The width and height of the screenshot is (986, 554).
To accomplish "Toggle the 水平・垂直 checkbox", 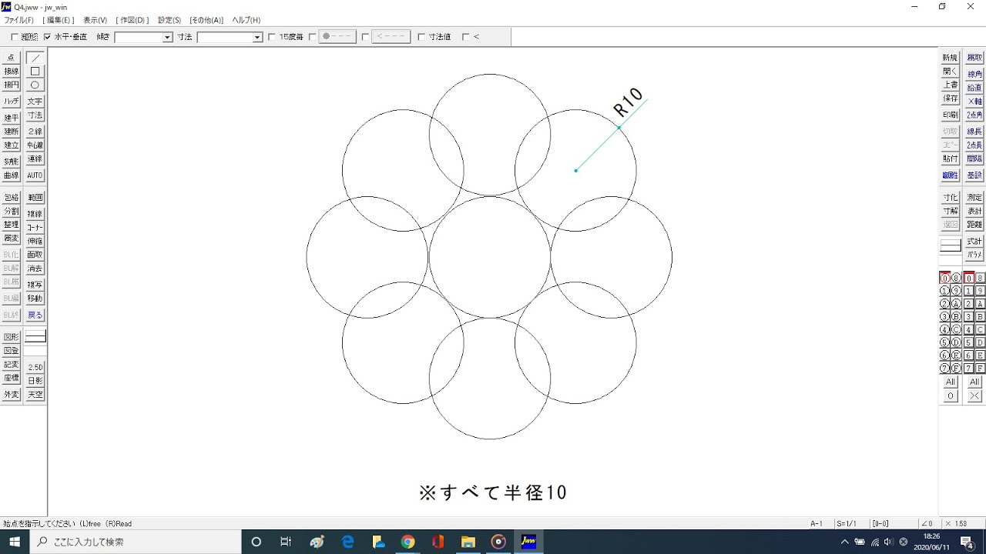I will 48,37.
